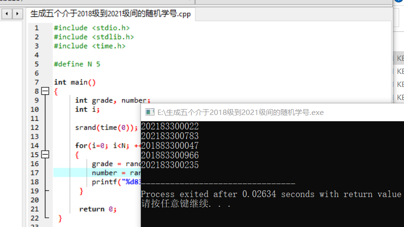Click console output 202183300235
This screenshot has height=227, width=404.
pos(170,165)
